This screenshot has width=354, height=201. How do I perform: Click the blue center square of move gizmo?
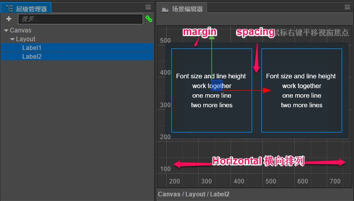pos(217,85)
